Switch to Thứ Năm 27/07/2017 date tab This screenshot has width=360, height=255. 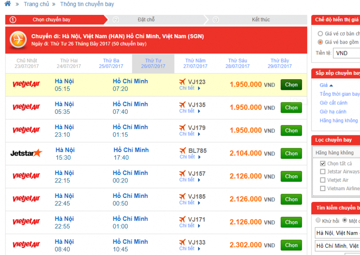pos(195,63)
